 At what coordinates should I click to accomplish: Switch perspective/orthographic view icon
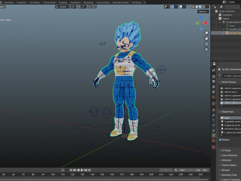(x=206, y=49)
